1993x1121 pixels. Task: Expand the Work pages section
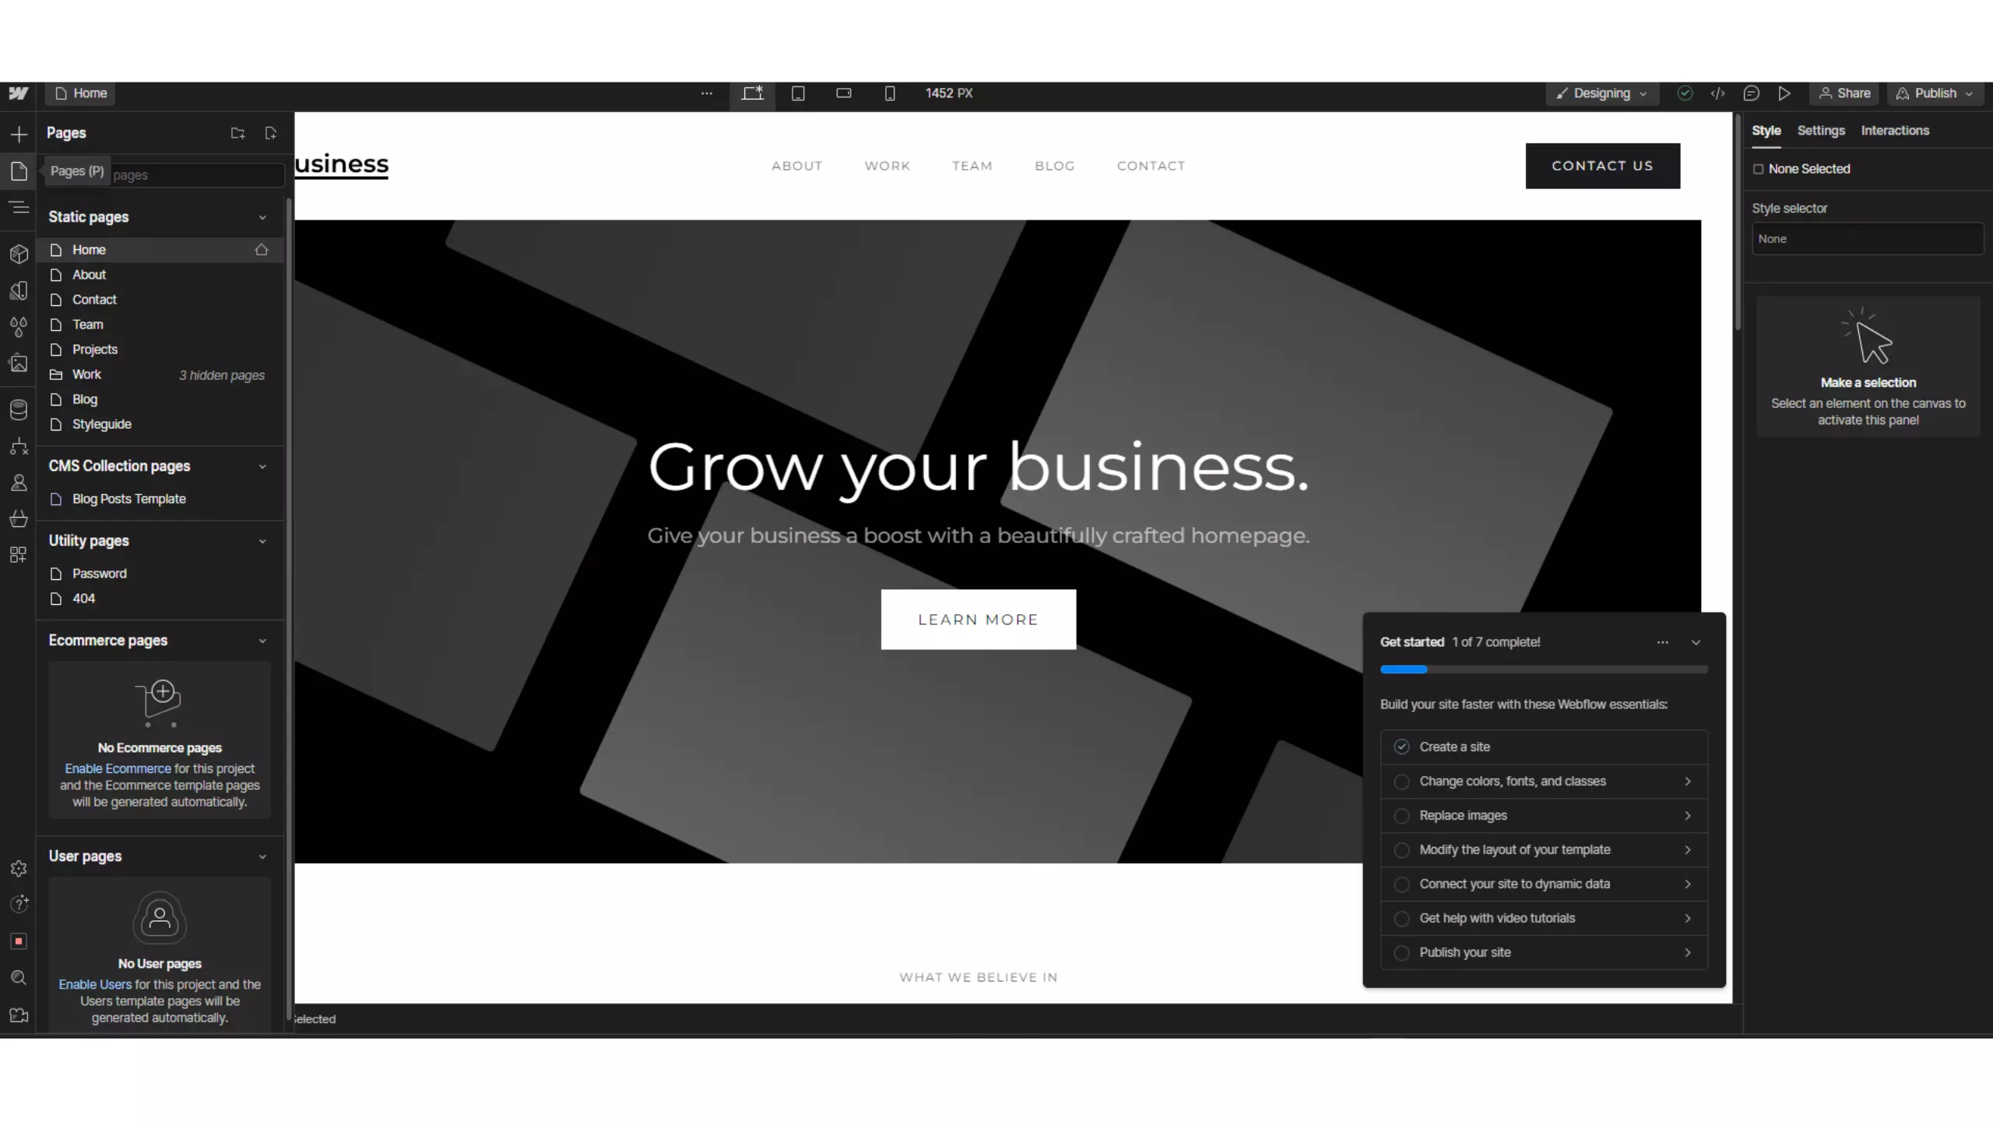pyautogui.click(x=56, y=375)
